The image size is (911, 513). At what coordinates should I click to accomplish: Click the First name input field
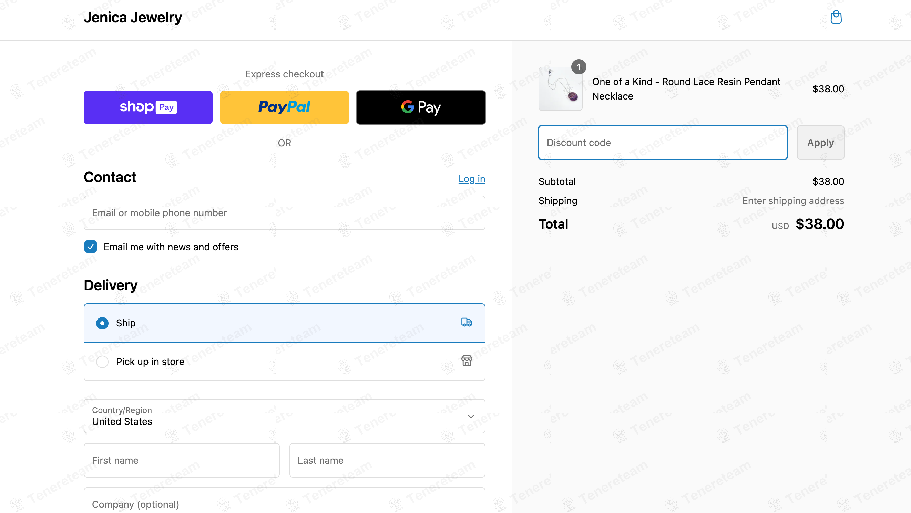182,460
